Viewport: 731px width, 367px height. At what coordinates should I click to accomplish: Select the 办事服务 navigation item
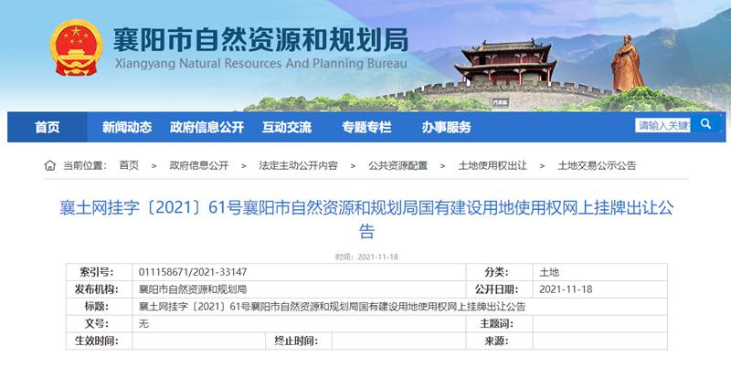click(446, 127)
